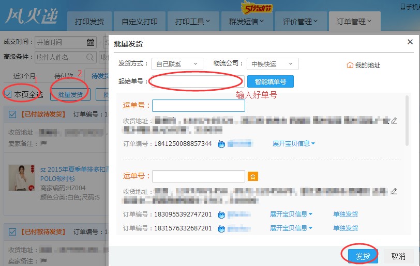This screenshot has width=420, height=266.
Task: Uncheck the second 已付款待发货 order checkbox
Action: coord(12,231)
